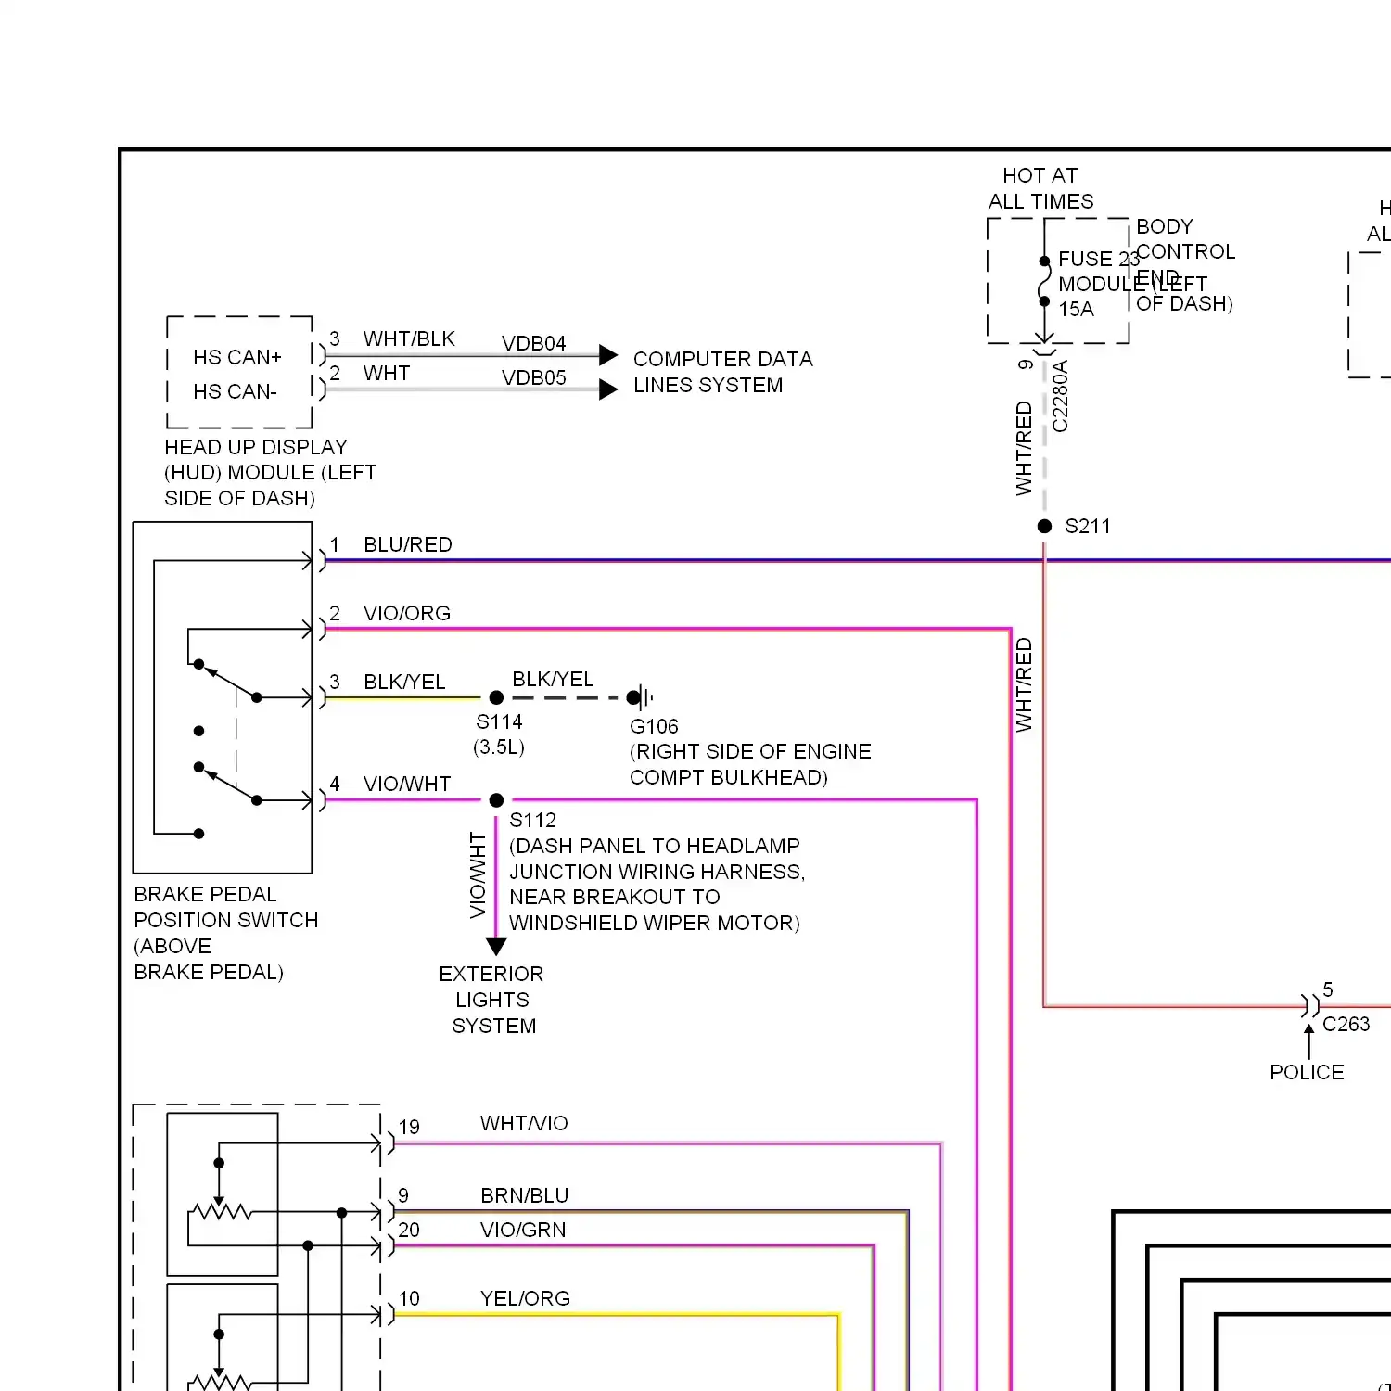
Task: Click the C2280A connector label
Action: click(x=1060, y=396)
